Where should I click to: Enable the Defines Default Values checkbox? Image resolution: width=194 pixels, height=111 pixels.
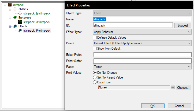click(x=95, y=38)
